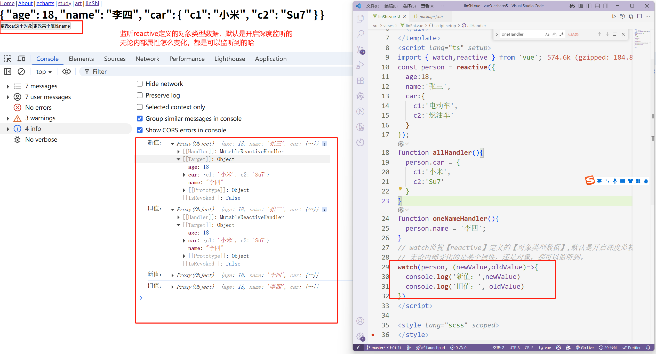Collapse the first [[Target]]: Object node
656x354 pixels.
click(x=178, y=159)
